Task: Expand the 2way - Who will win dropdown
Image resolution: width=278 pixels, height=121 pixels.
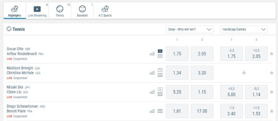Action: coord(189,29)
